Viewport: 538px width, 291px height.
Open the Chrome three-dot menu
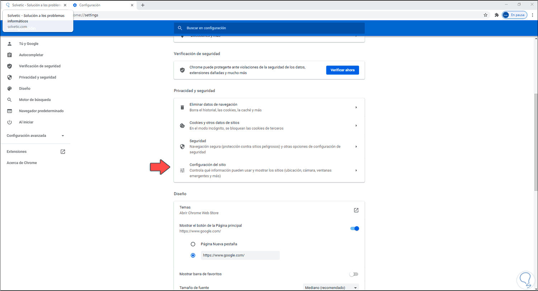(532, 15)
